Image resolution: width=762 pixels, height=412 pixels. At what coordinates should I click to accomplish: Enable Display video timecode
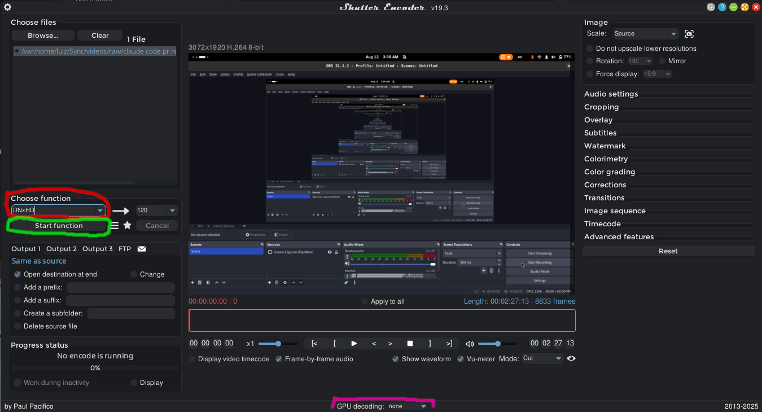pos(192,359)
